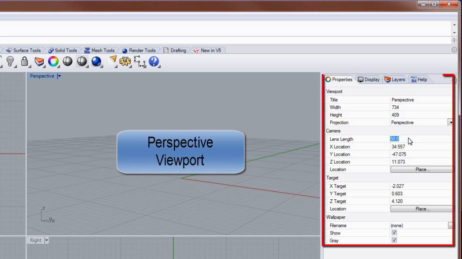
Task: Click the light bulb Hide Objects icon
Action: pos(10,62)
